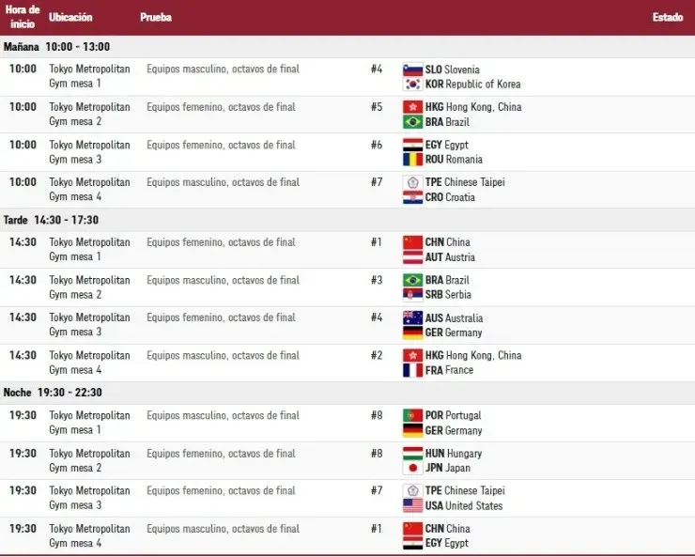Collapse the Mañana 10:00 - 13:00 section
695x557 pixels.
56,47
